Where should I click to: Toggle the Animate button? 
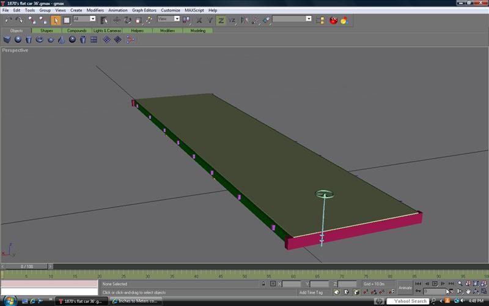point(405,288)
